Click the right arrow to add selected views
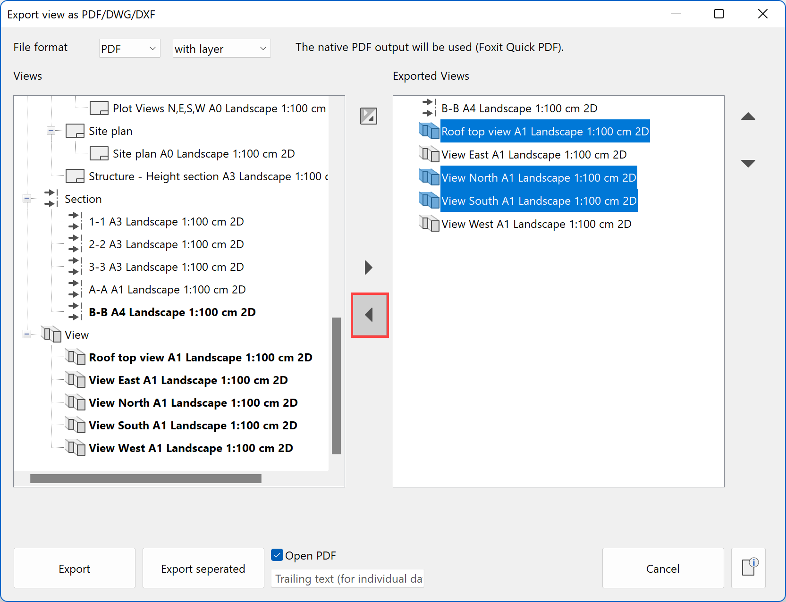This screenshot has height=602, width=786. click(x=369, y=268)
